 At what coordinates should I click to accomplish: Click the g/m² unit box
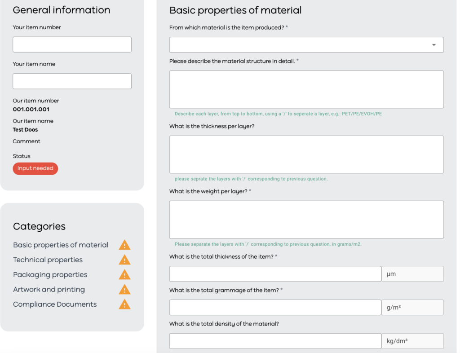pos(412,307)
